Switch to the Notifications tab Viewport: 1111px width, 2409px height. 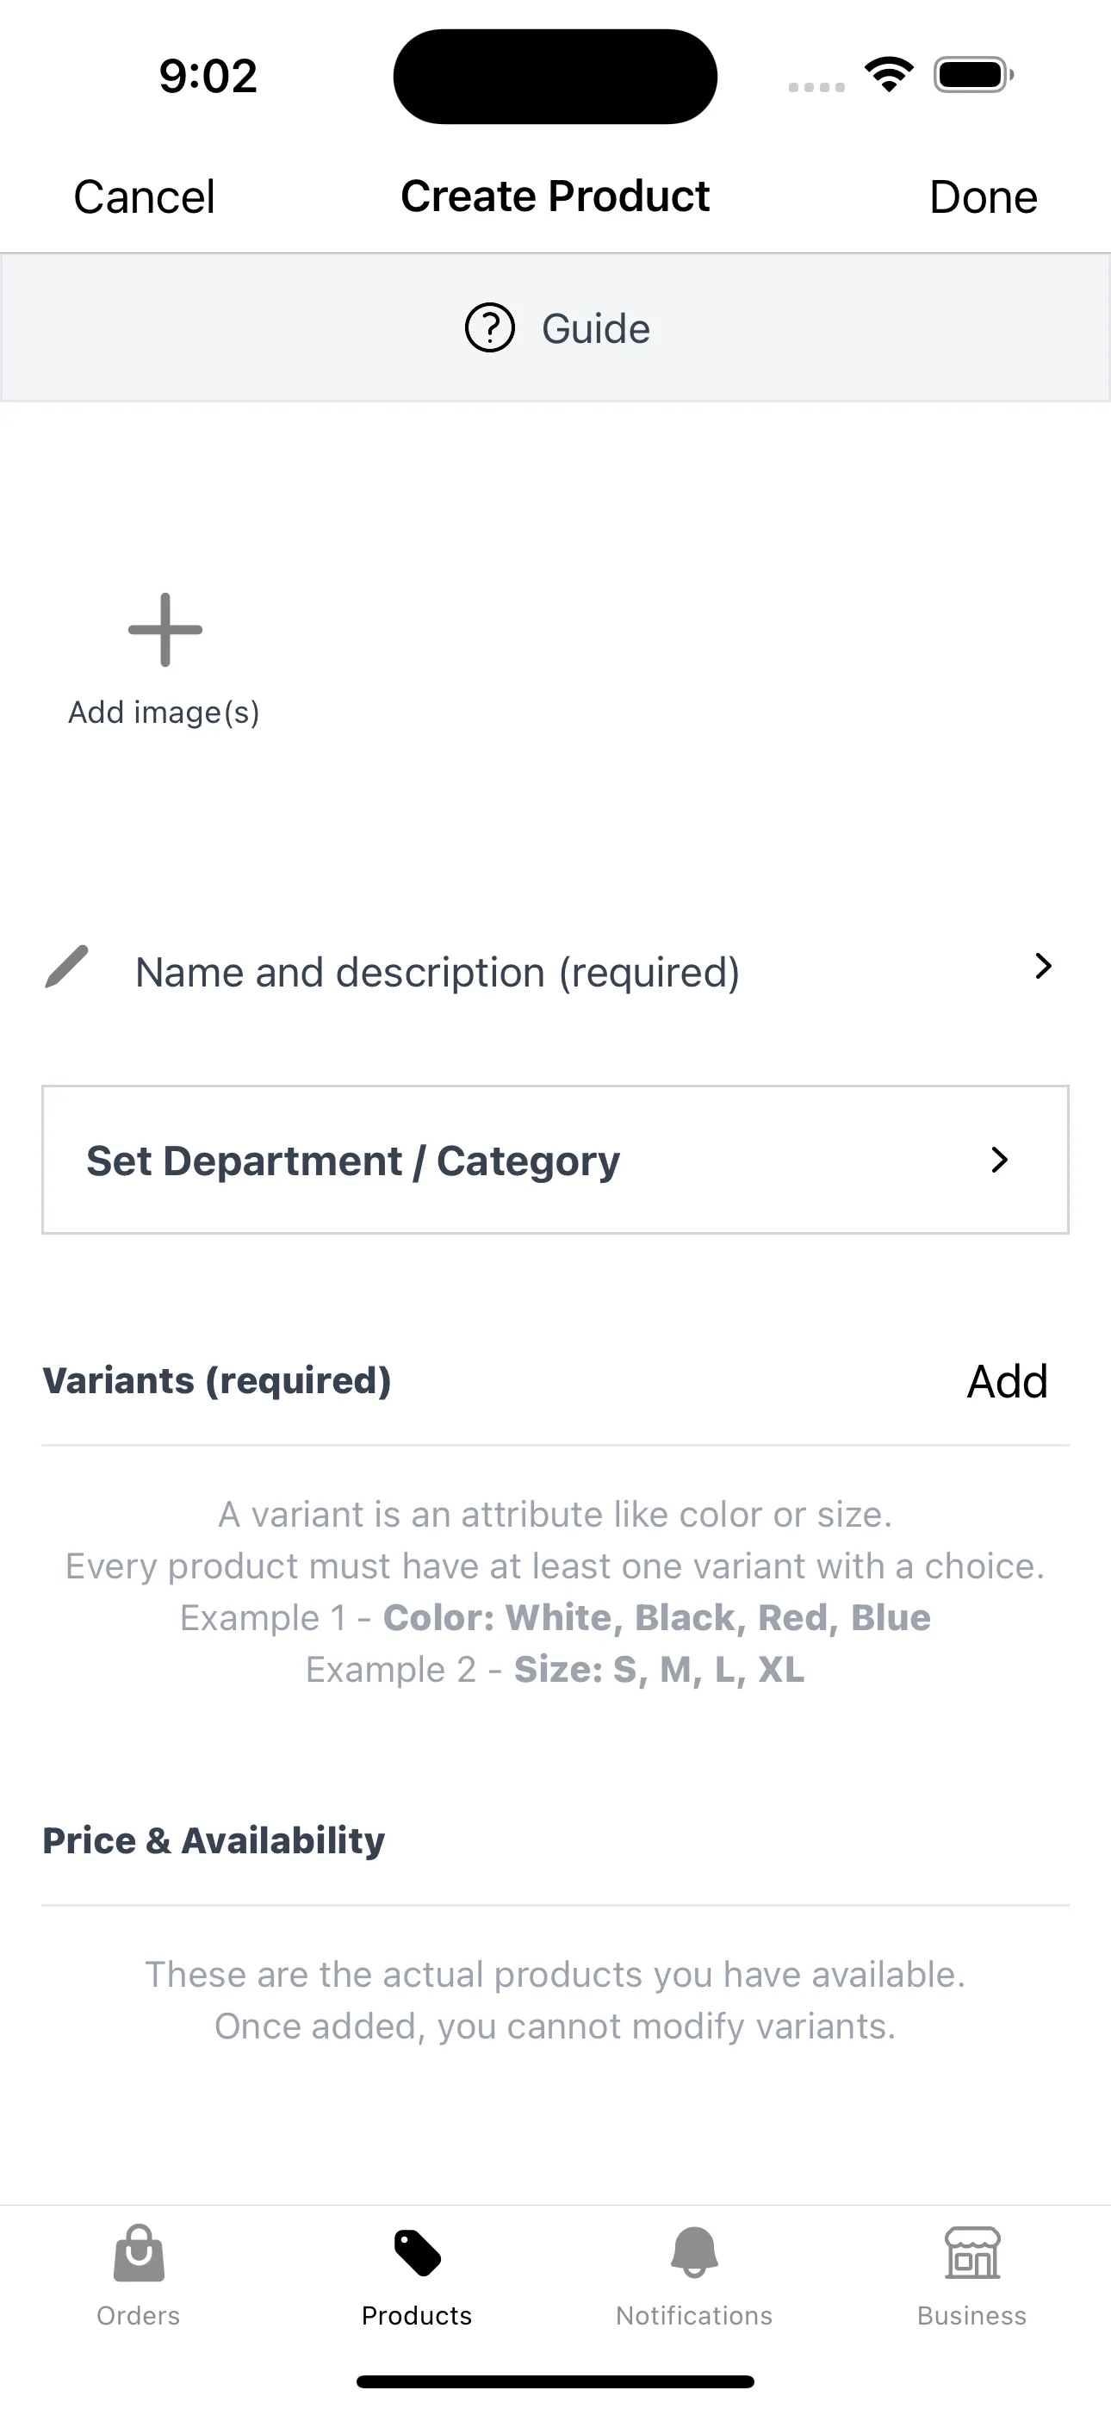point(693,2281)
